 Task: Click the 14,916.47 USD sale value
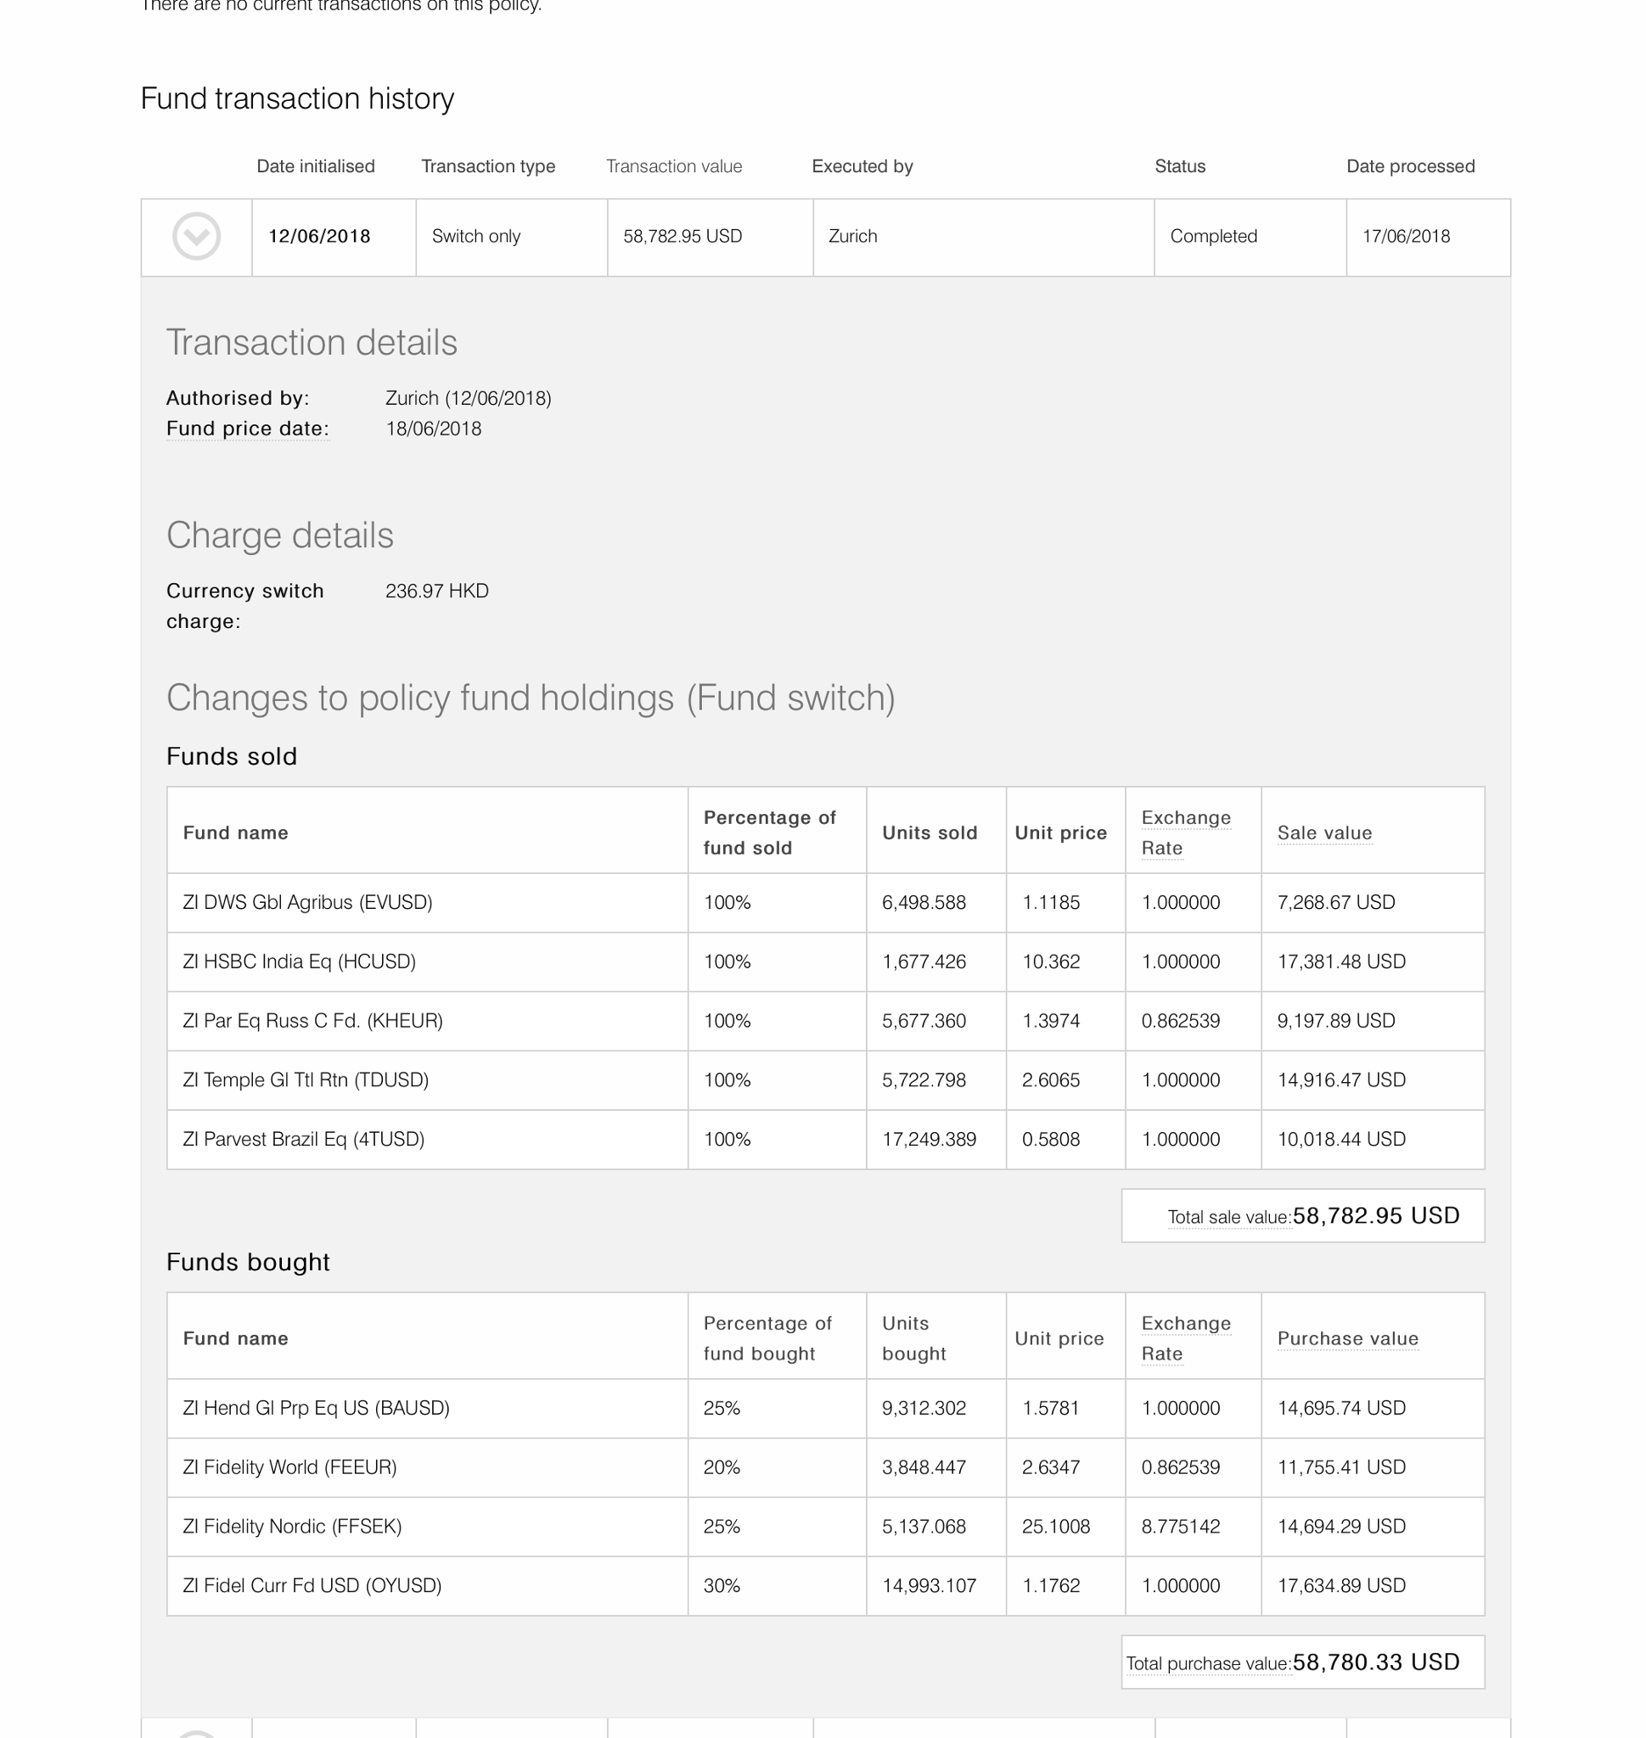pos(1340,1080)
